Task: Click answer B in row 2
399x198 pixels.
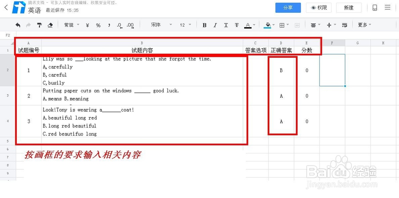Action: click(x=281, y=70)
